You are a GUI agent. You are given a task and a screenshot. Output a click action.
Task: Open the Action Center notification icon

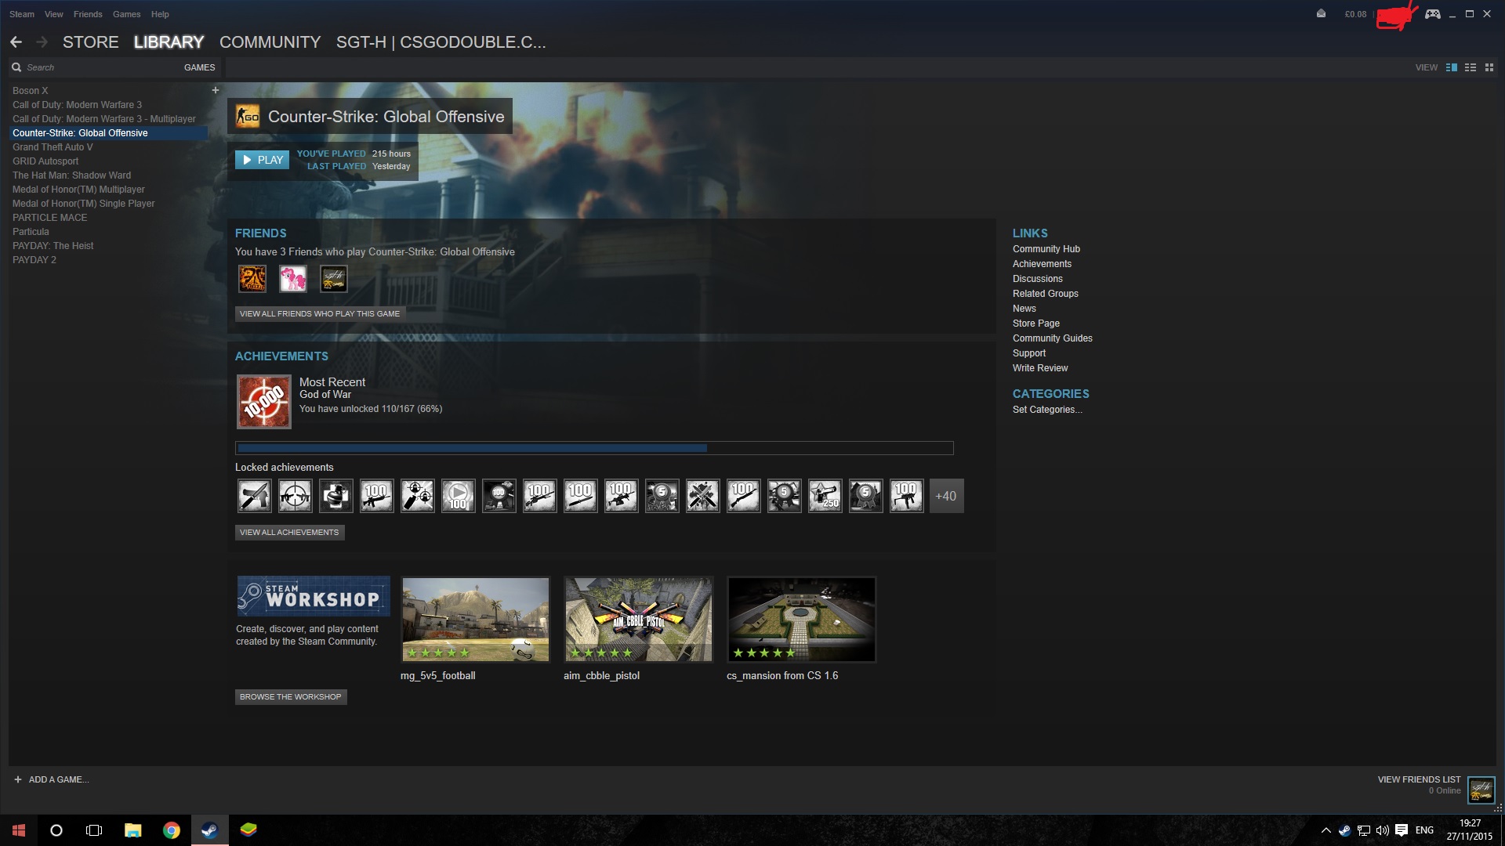1402,830
